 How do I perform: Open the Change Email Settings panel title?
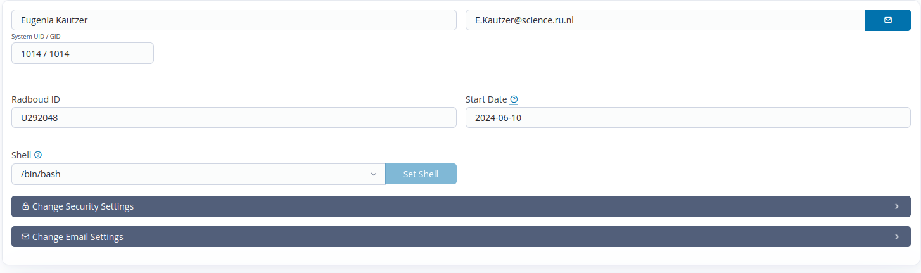tap(78, 237)
